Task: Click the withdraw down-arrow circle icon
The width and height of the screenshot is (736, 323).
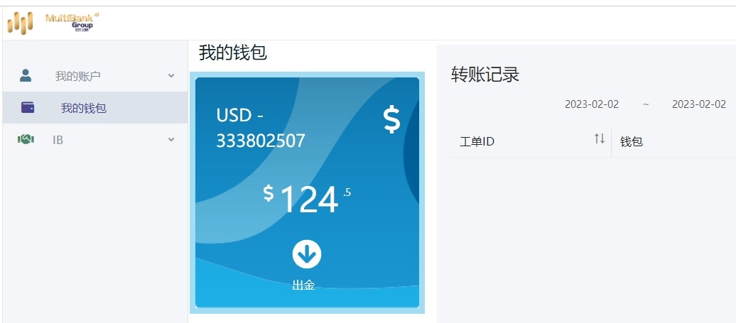Action: click(306, 254)
